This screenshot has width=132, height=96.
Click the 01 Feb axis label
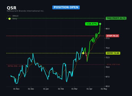tap(61, 89)
